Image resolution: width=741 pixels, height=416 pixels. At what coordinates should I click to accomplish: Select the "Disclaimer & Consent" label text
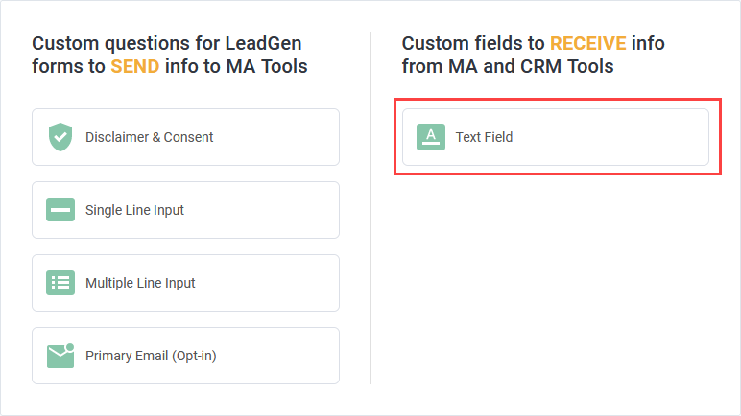pos(149,137)
